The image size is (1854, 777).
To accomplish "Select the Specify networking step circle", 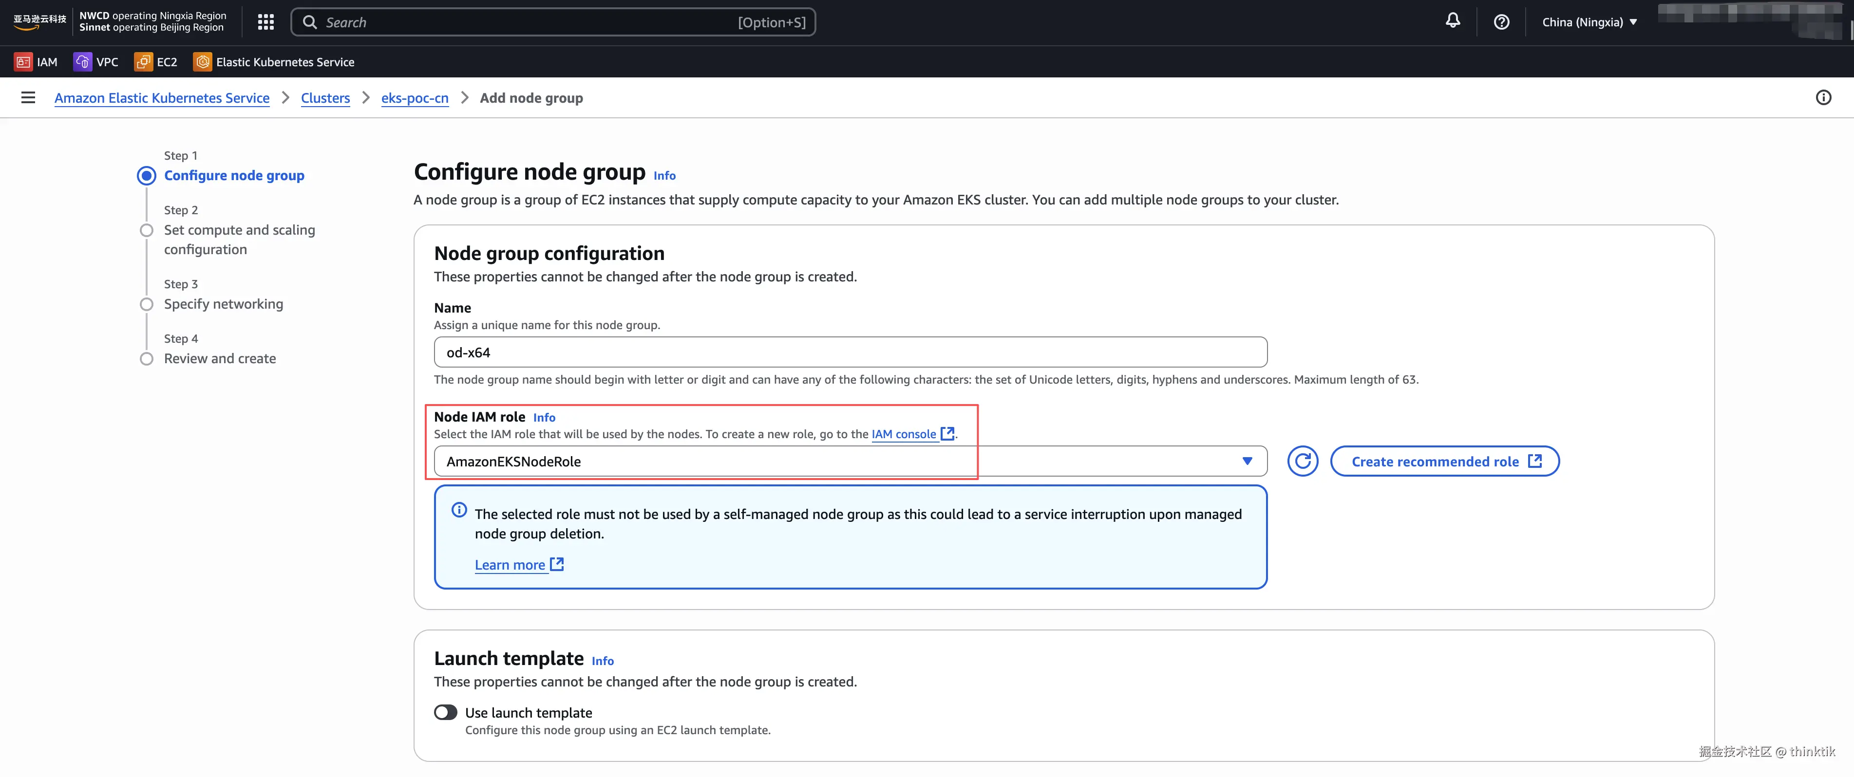I will pyautogui.click(x=147, y=304).
